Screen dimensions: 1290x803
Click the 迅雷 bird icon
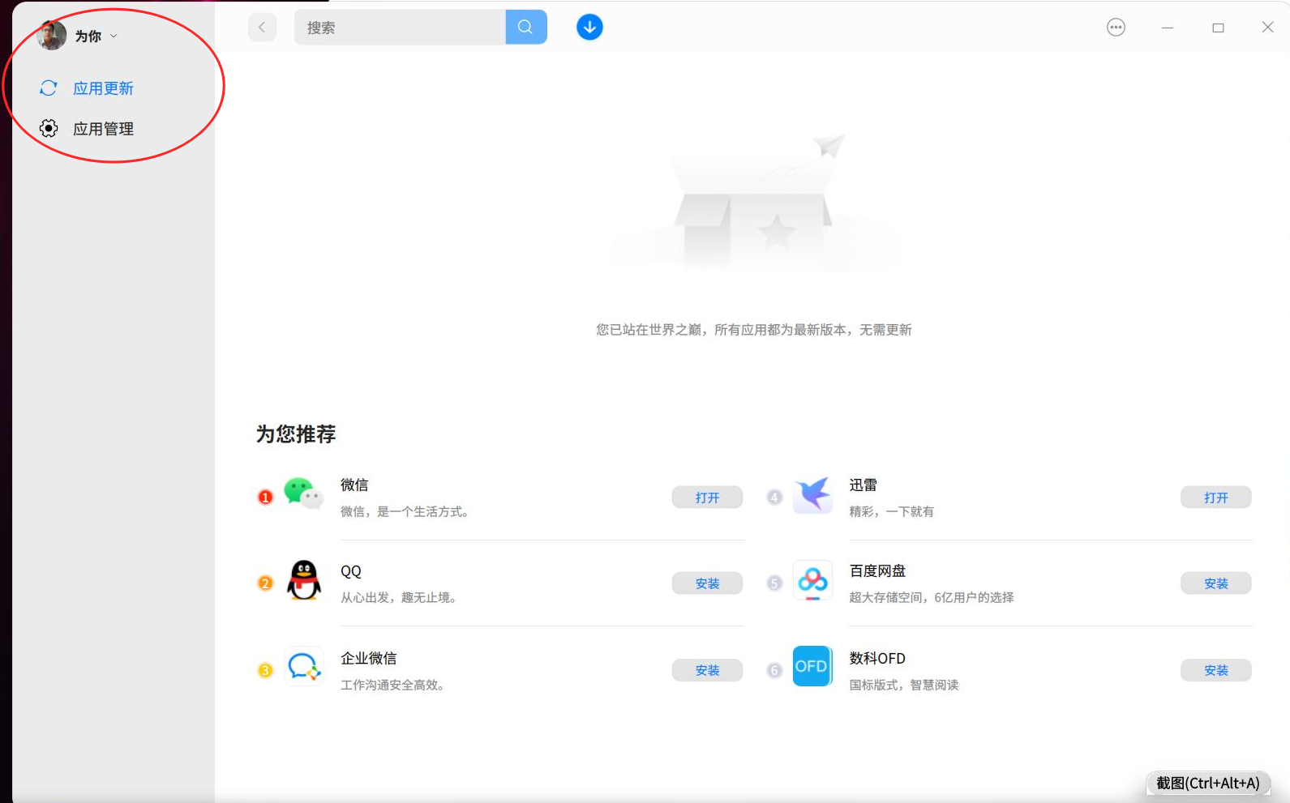pyautogui.click(x=813, y=494)
